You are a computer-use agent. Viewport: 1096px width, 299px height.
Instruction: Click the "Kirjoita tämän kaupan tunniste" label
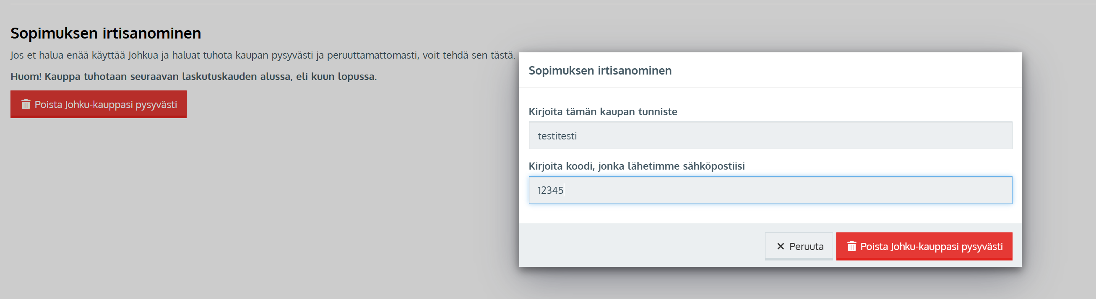pos(602,112)
